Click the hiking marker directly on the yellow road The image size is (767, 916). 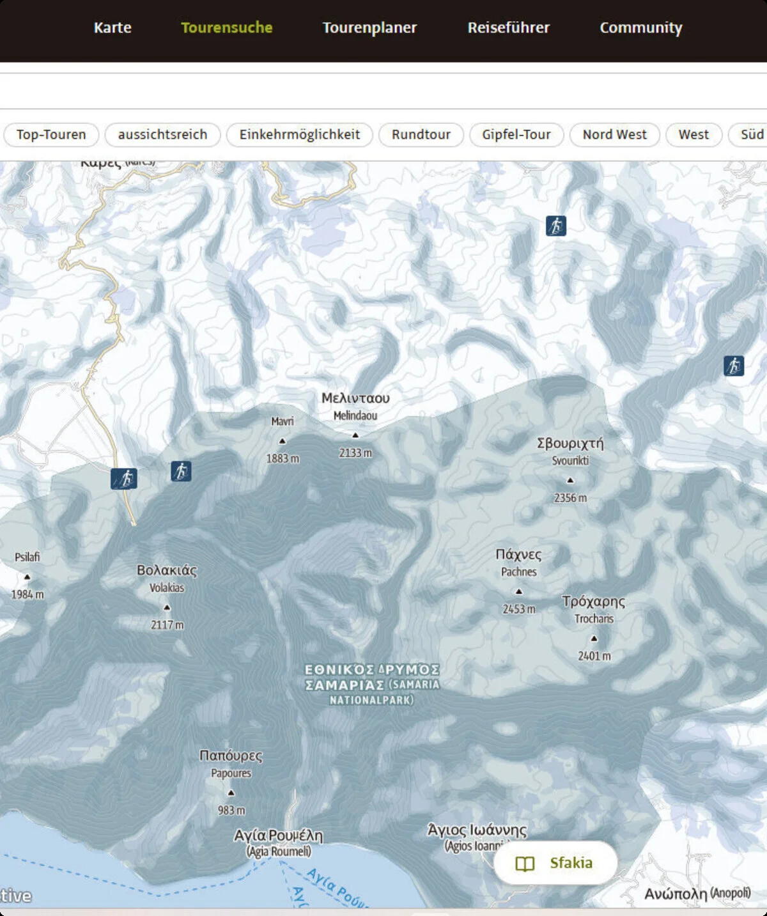(x=124, y=479)
